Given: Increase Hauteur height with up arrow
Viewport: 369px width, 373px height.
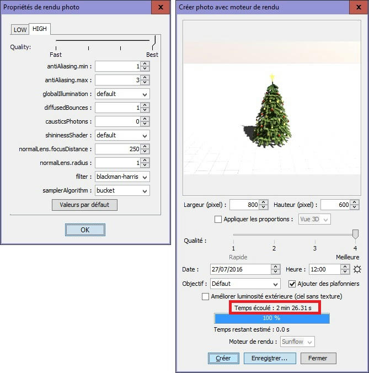Looking at the screenshot, I should click(x=355, y=203).
